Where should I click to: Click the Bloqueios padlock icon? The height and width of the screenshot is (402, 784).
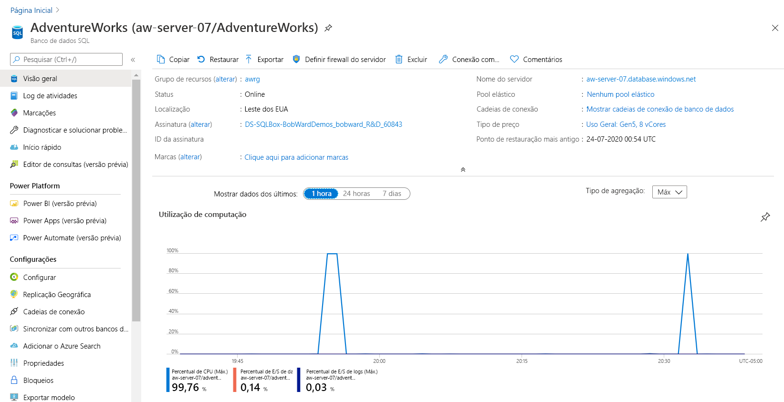[14, 380]
